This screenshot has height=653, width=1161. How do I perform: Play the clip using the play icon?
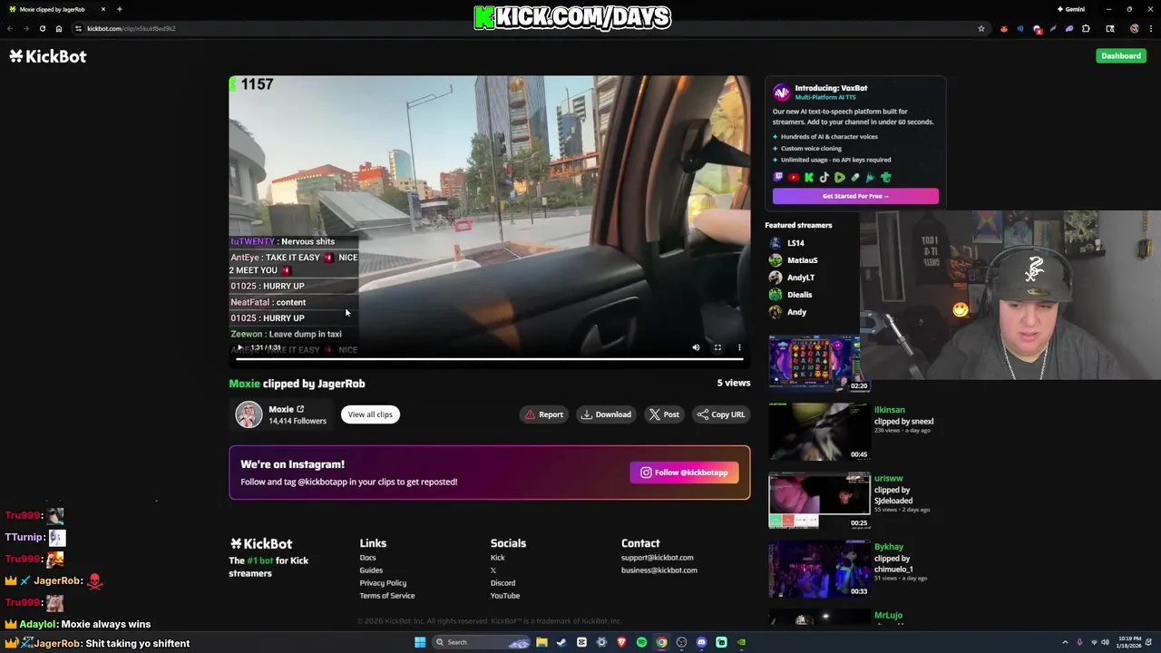pos(239,347)
